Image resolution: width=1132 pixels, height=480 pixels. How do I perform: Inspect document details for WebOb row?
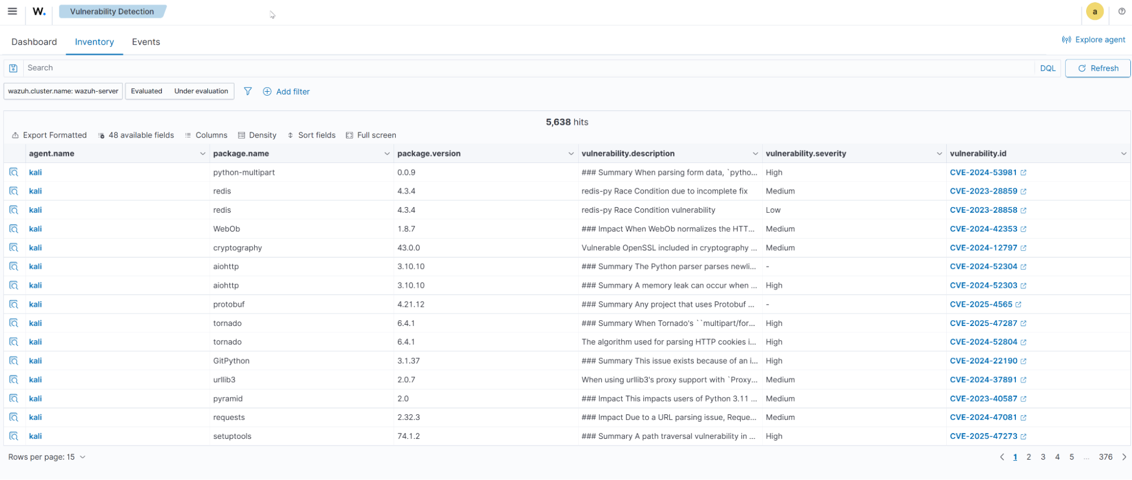[x=14, y=229]
